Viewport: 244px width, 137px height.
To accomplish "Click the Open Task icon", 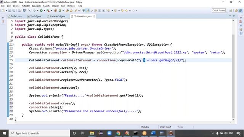I will [x=71, y=11].
